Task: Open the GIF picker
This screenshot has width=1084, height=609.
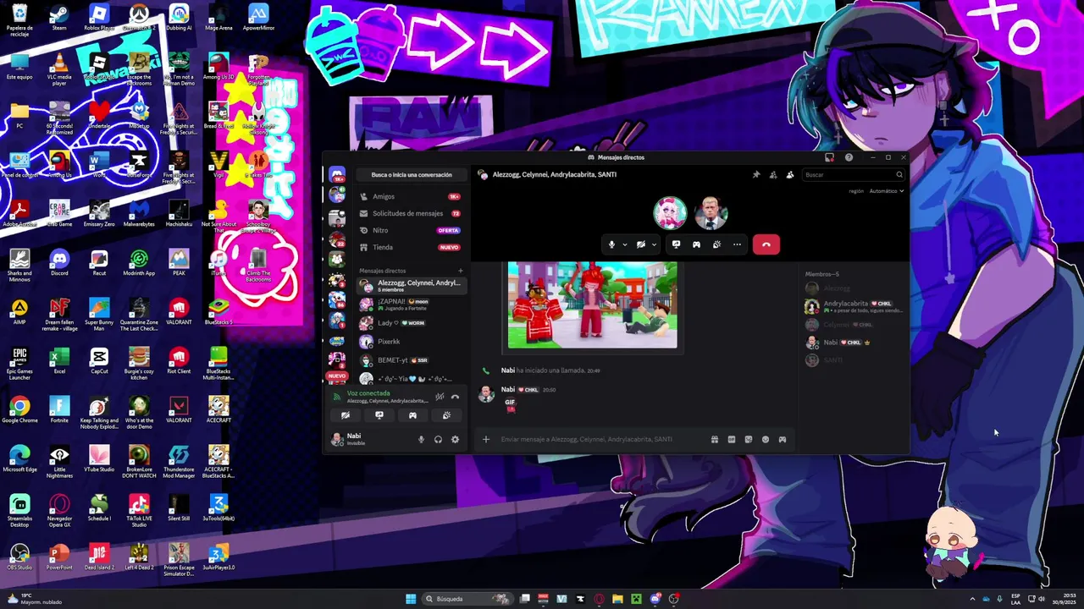Action: pos(732,439)
